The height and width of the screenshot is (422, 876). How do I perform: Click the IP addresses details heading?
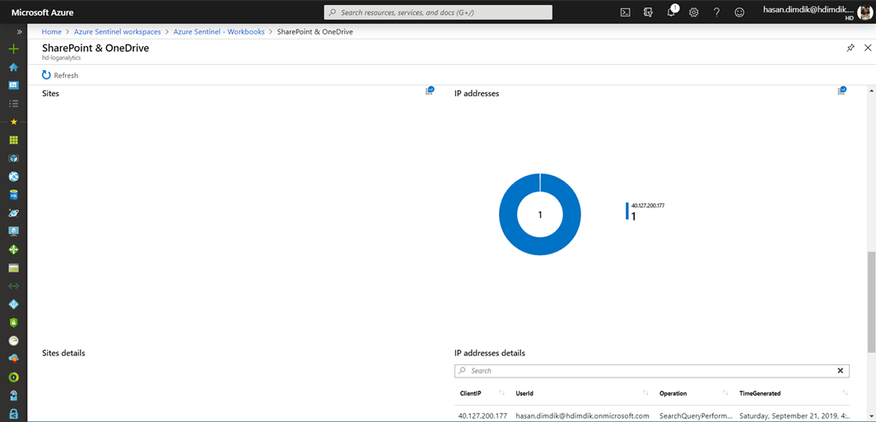pos(490,353)
